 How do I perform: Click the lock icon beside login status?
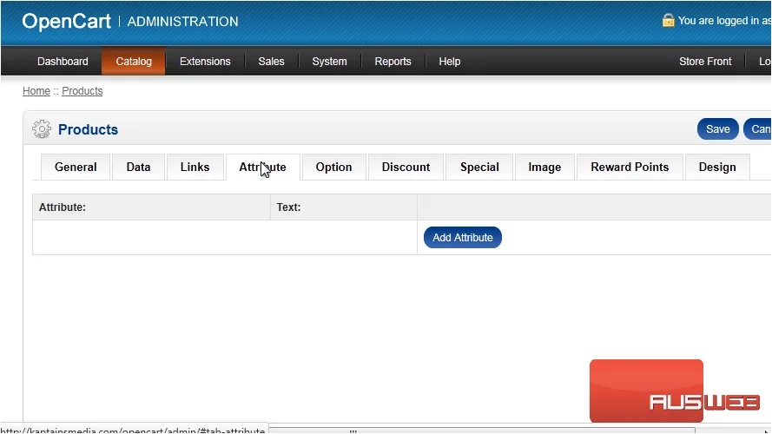tap(668, 20)
